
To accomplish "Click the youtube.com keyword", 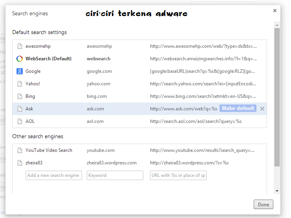I will pyautogui.click(x=101, y=150).
